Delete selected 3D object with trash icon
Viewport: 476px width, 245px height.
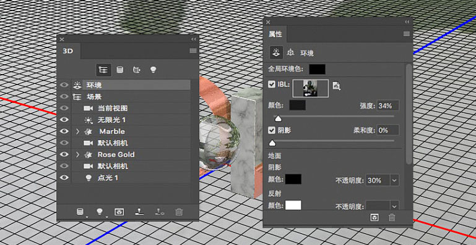click(x=180, y=212)
